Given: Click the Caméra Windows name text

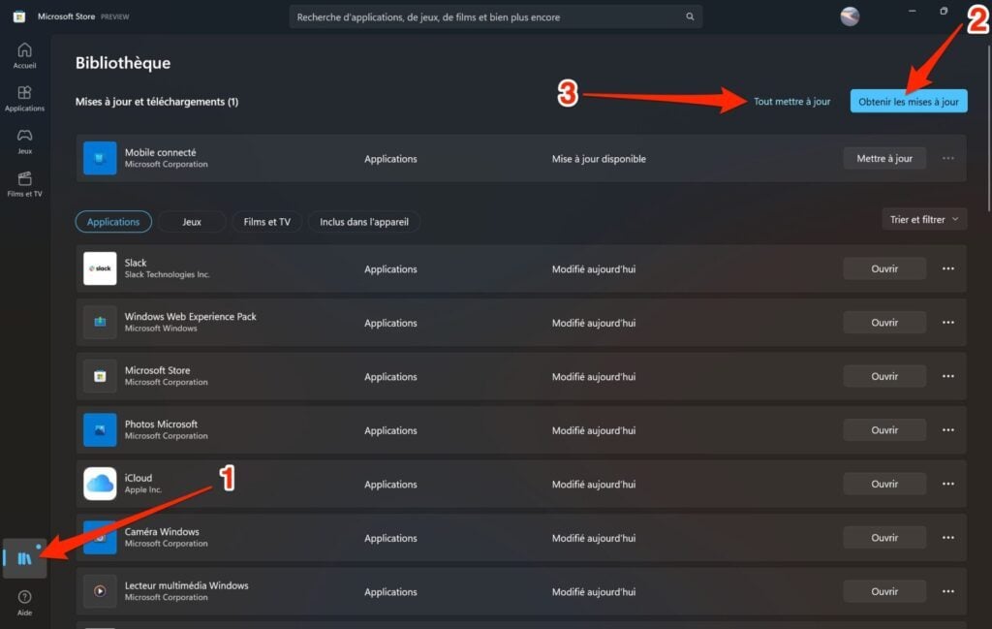Looking at the screenshot, I should (162, 531).
